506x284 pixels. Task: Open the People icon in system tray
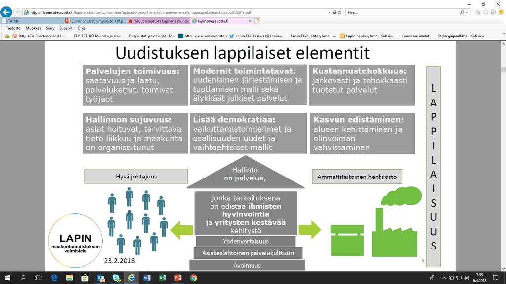click(x=432, y=278)
